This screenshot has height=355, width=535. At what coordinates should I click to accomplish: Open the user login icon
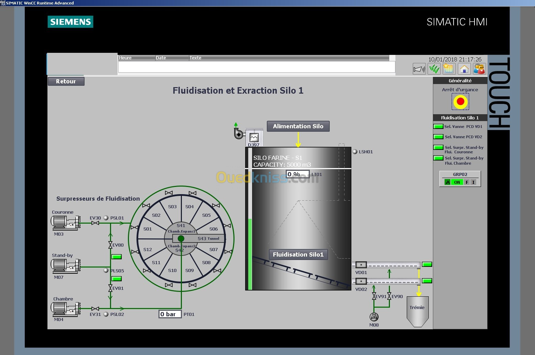pos(479,69)
